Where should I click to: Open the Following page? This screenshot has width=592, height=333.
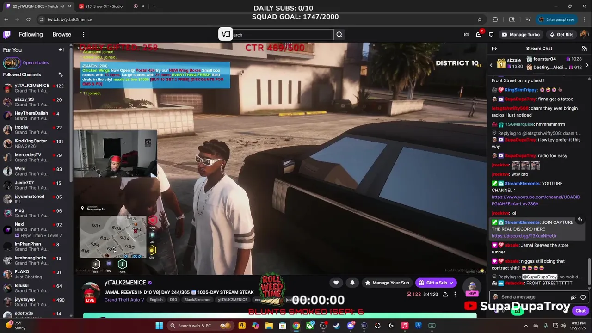[31, 35]
